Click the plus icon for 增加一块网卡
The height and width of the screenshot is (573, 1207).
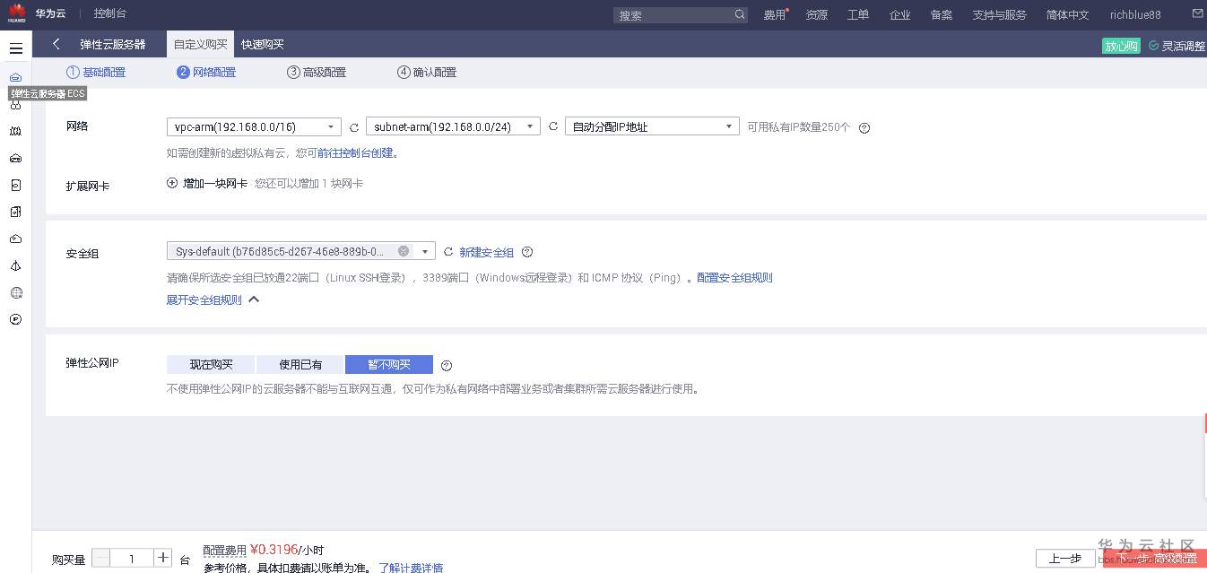point(172,183)
